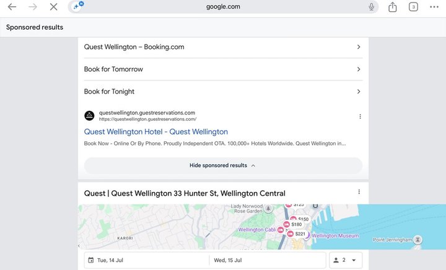Click the Quest Wellington 33 Hunter St heading
The image size is (446, 270).
185,193
